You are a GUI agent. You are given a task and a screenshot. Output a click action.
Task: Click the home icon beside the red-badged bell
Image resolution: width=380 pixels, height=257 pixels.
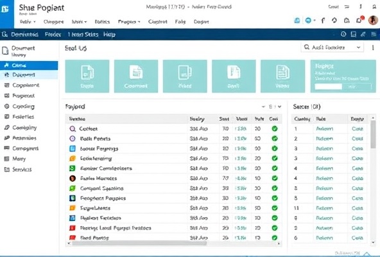tap(347, 21)
